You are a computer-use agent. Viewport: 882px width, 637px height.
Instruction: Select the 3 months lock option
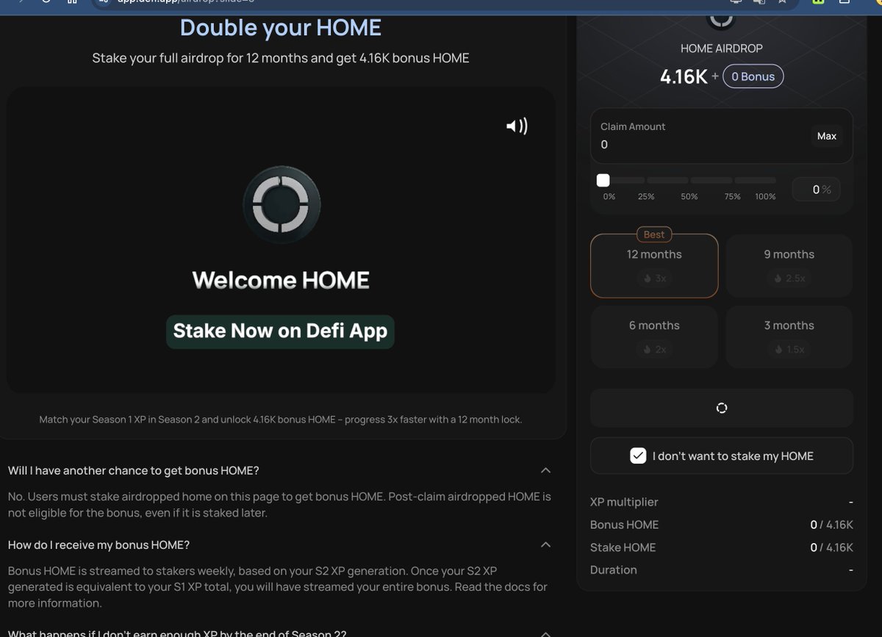pos(789,337)
